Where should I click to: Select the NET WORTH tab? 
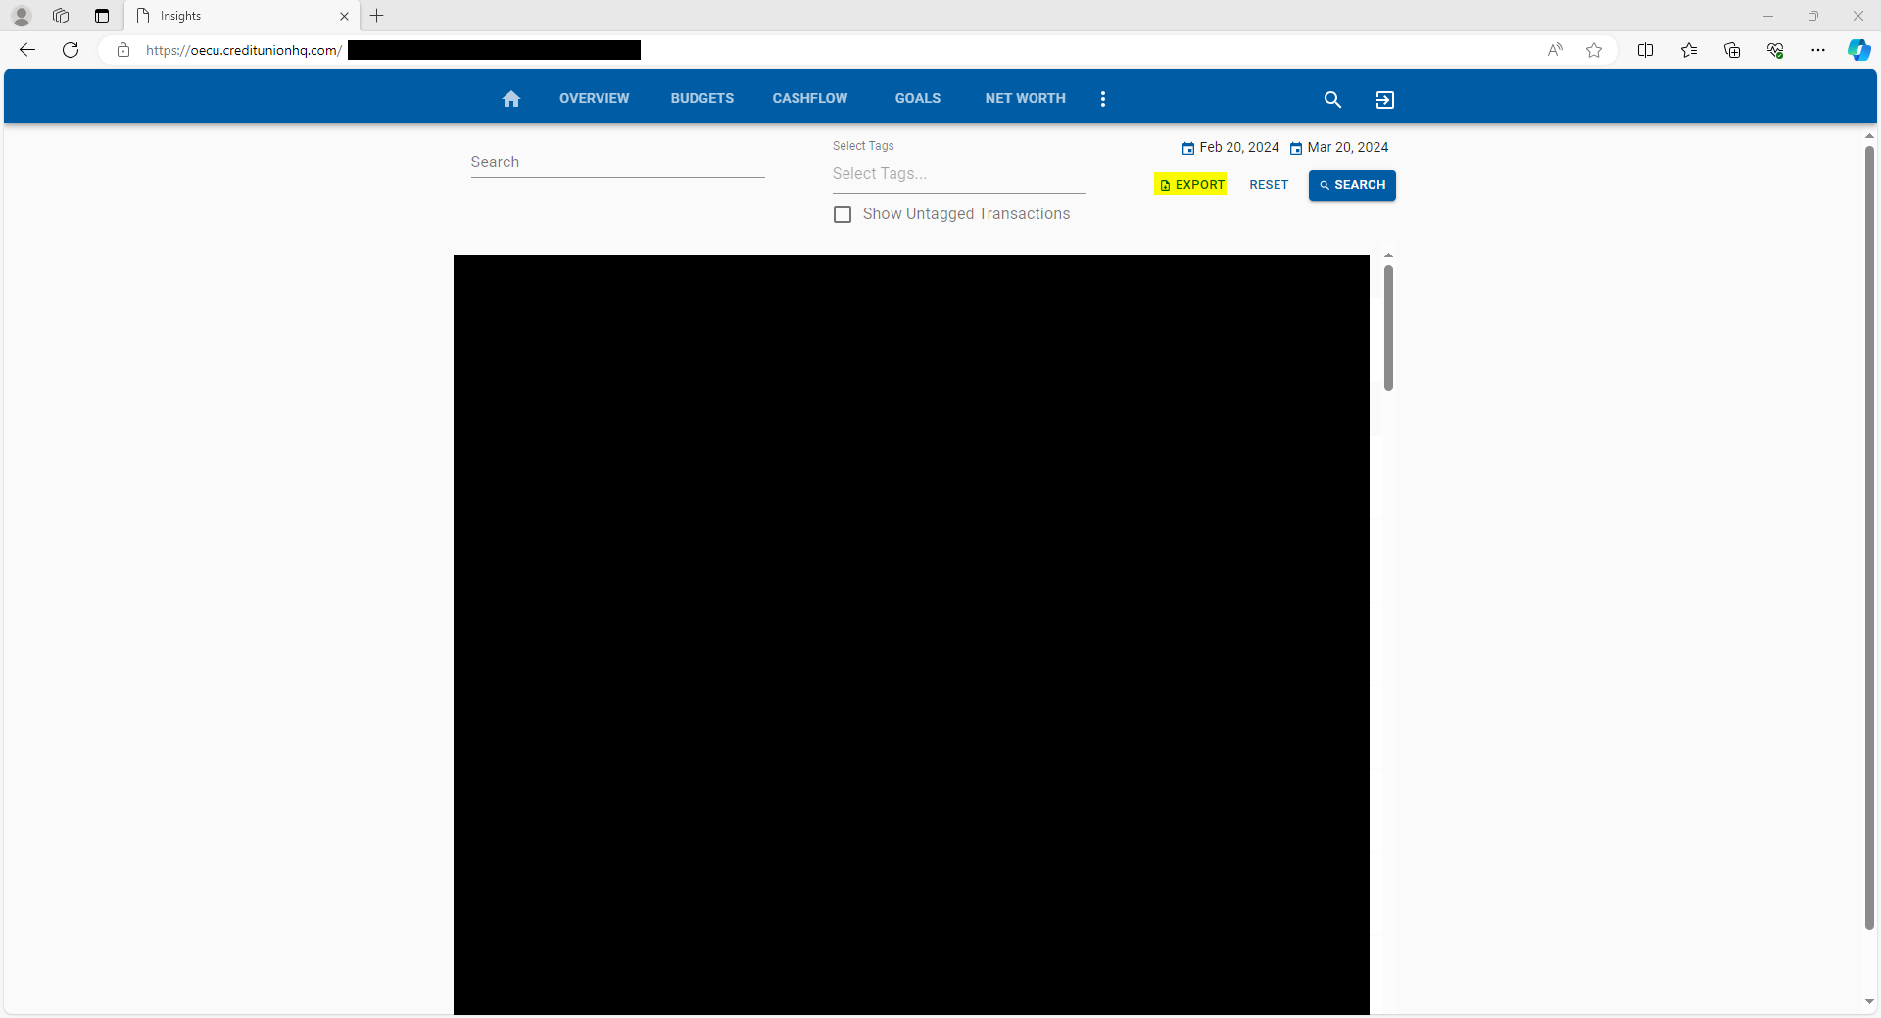click(x=1025, y=98)
